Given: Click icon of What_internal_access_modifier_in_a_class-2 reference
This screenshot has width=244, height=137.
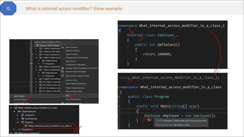Looking at the screenshot, I should (26, 126).
